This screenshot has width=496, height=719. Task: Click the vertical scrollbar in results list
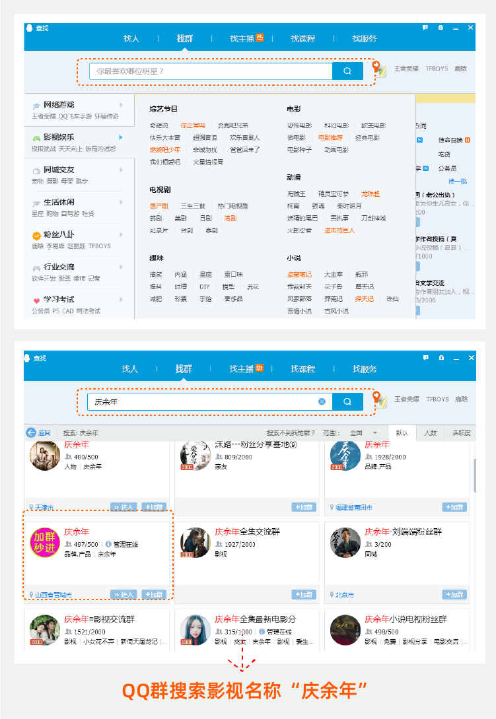[474, 475]
